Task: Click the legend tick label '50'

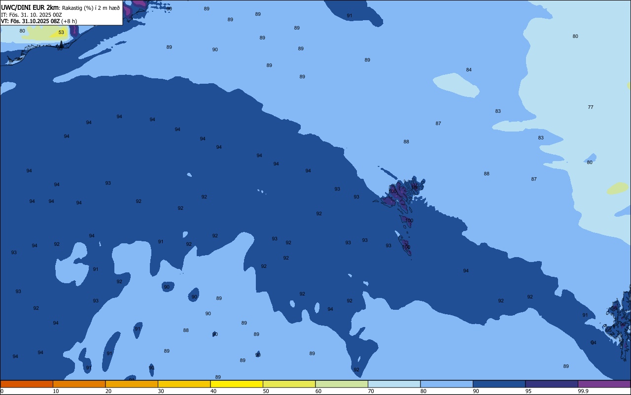Action: (x=266, y=391)
